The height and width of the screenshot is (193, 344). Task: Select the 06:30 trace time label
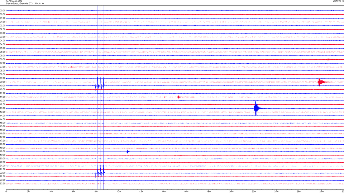click(x=3, y=59)
